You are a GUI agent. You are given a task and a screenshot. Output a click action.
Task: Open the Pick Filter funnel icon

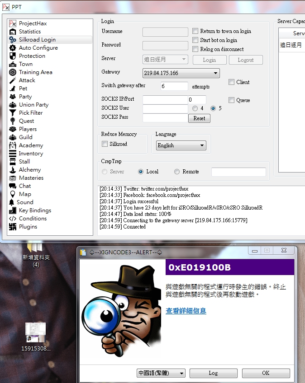[13, 113]
